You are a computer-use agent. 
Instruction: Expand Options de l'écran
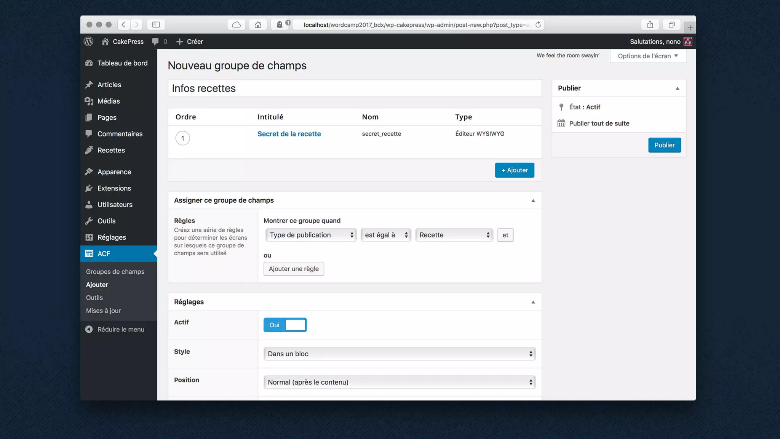click(x=647, y=56)
